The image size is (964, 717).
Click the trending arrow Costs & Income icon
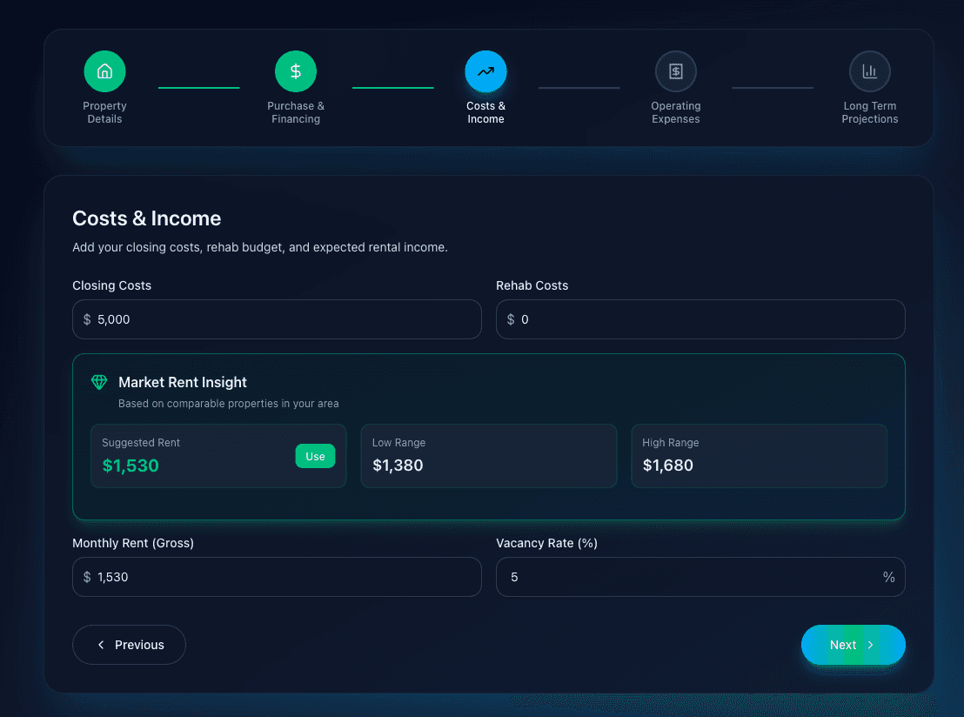click(x=485, y=71)
